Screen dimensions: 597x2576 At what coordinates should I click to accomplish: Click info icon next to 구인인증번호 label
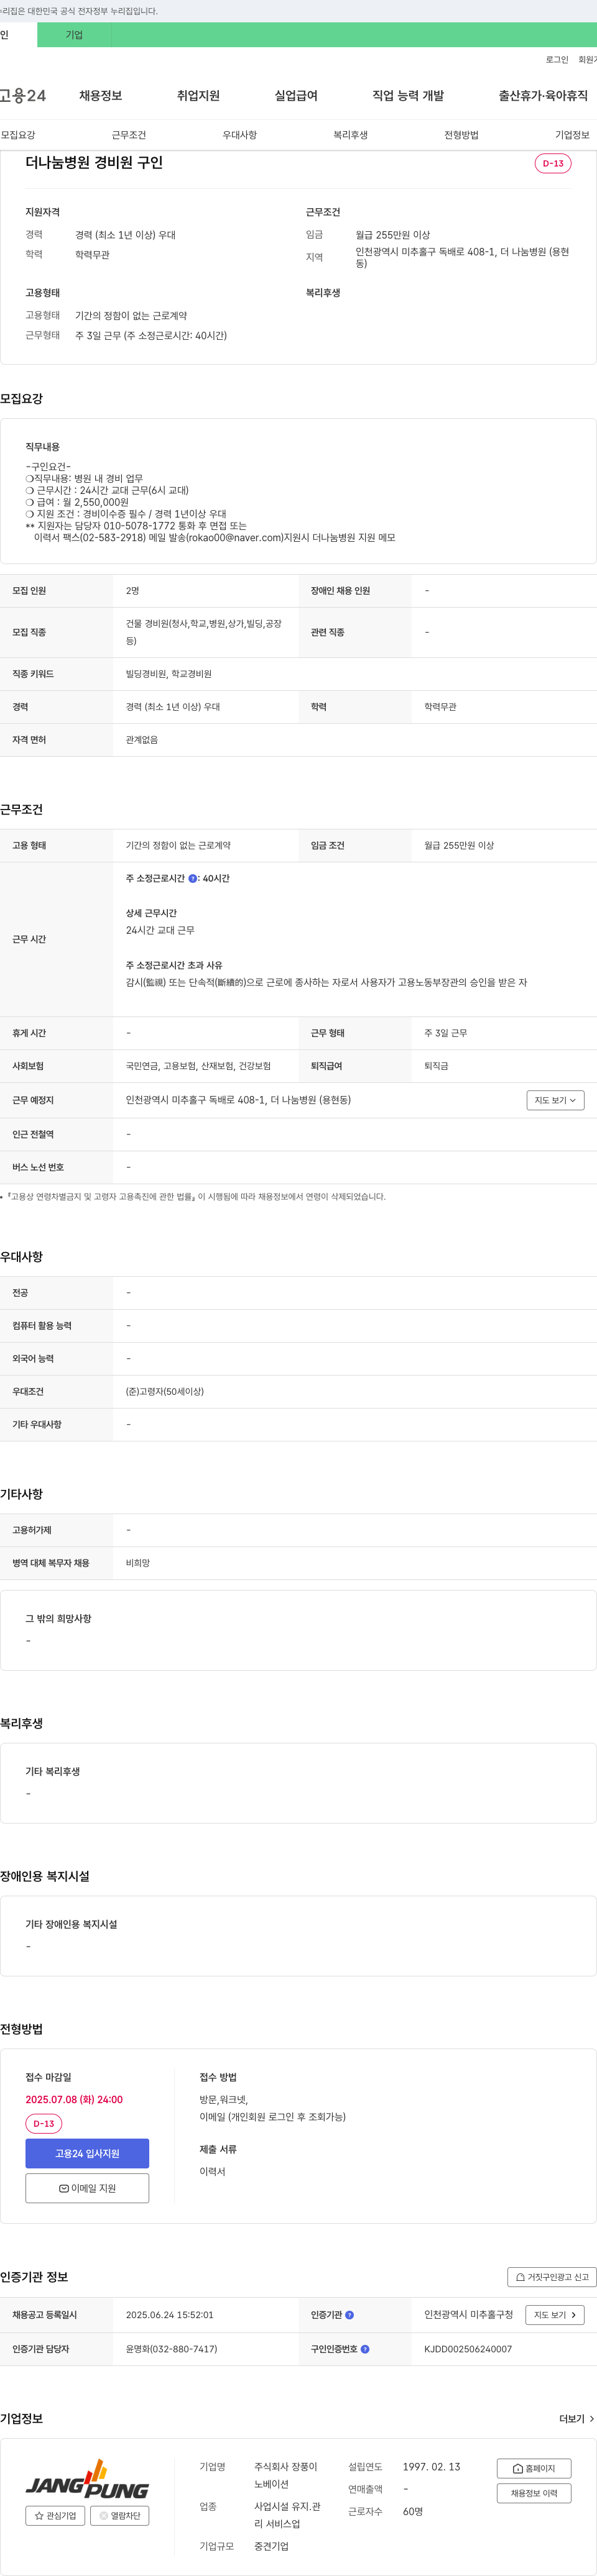point(364,2349)
